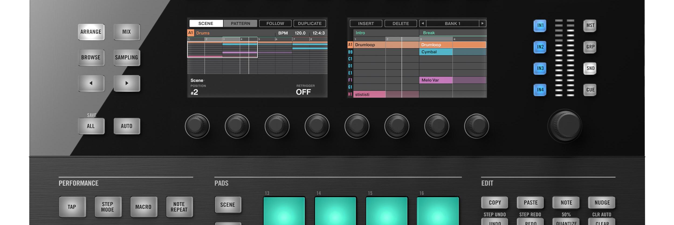Toggle RETRIGGER OFF value

tap(303, 92)
